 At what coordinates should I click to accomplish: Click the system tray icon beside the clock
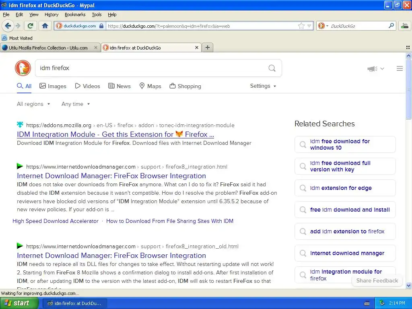pyautogui.click(x=382, y=303)
